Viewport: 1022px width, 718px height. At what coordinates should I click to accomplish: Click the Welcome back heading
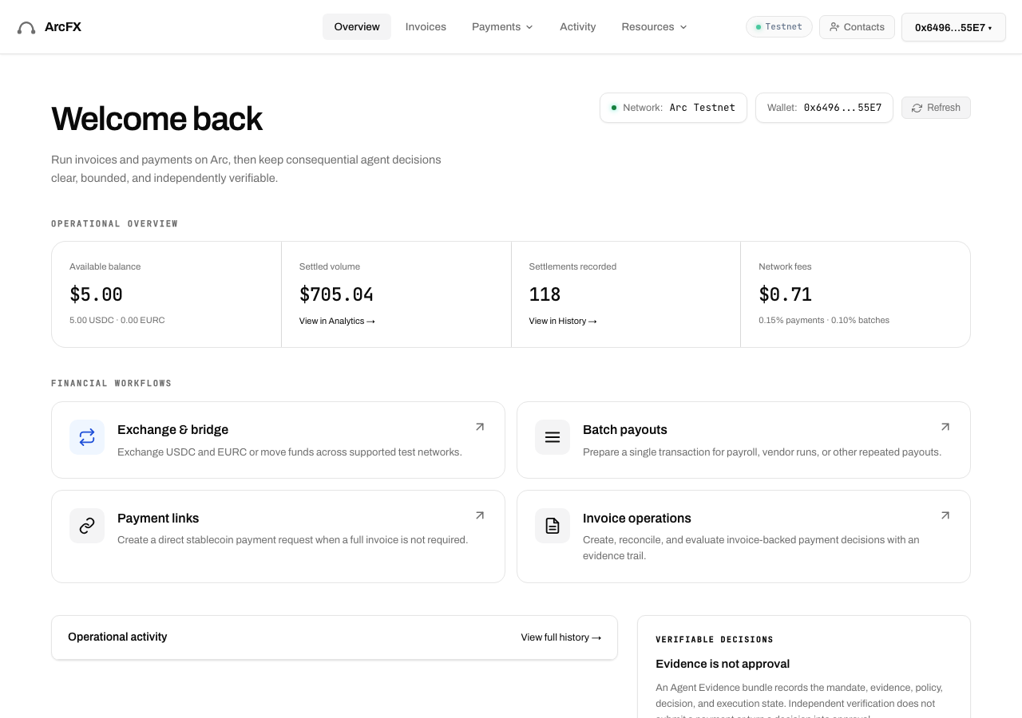[x=156, y=119]
